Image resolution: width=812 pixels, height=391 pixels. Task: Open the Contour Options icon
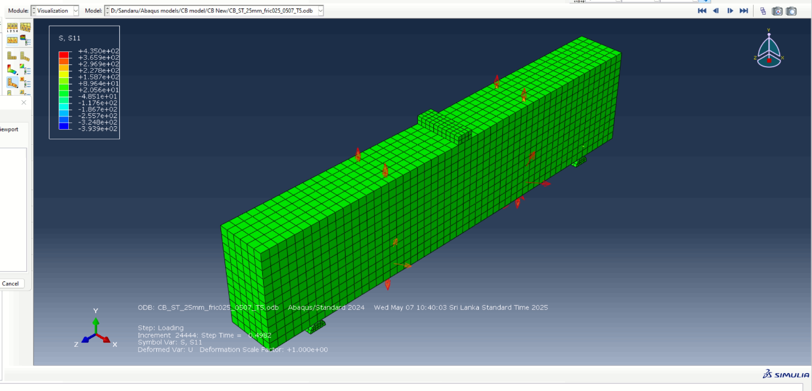[x=22, y=66]
